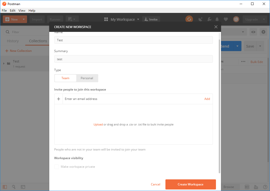The image size is (270, 191).
Task: Open the Postman console icon
Action: [x=23, y=187]
